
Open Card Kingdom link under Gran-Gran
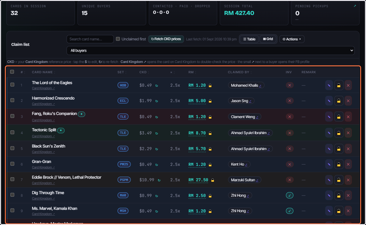coord(43,167)
